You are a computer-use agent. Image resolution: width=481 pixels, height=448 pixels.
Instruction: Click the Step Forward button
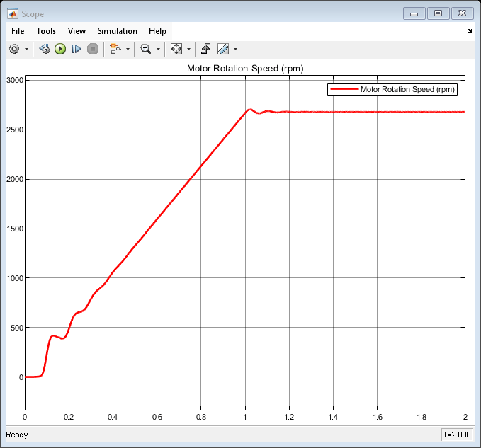(x=77, y=49)
